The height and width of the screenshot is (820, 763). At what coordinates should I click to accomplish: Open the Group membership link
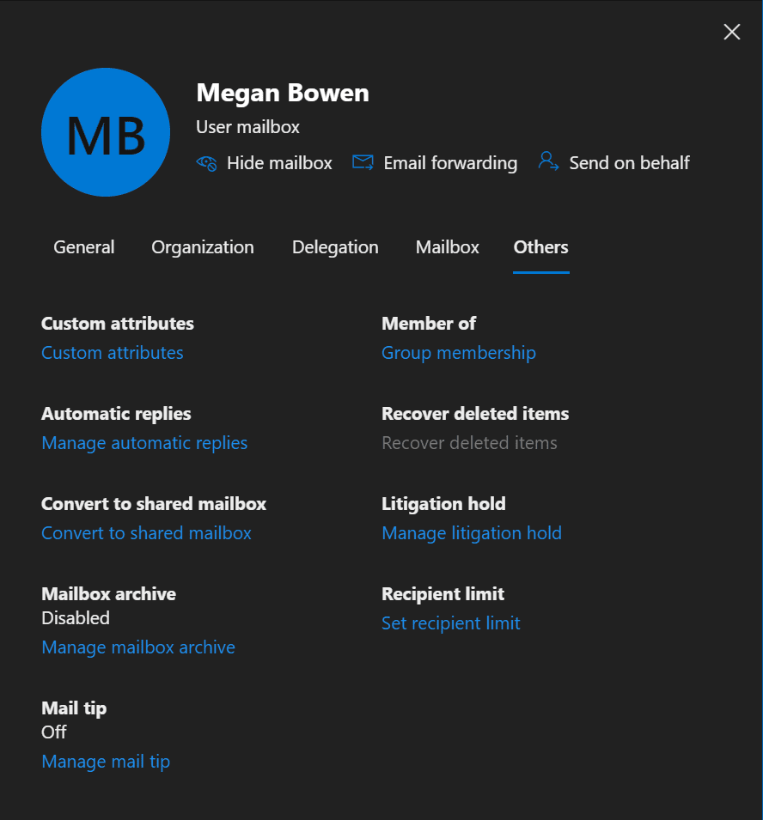click(459, 353)
